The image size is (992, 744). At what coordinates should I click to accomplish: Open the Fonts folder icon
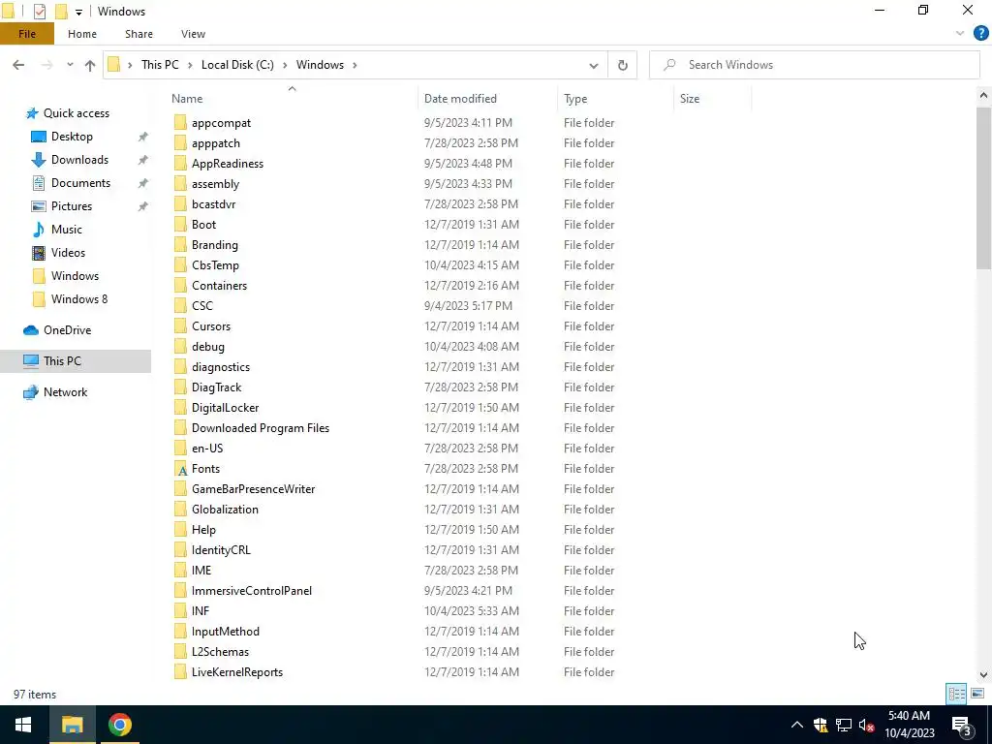181,469
